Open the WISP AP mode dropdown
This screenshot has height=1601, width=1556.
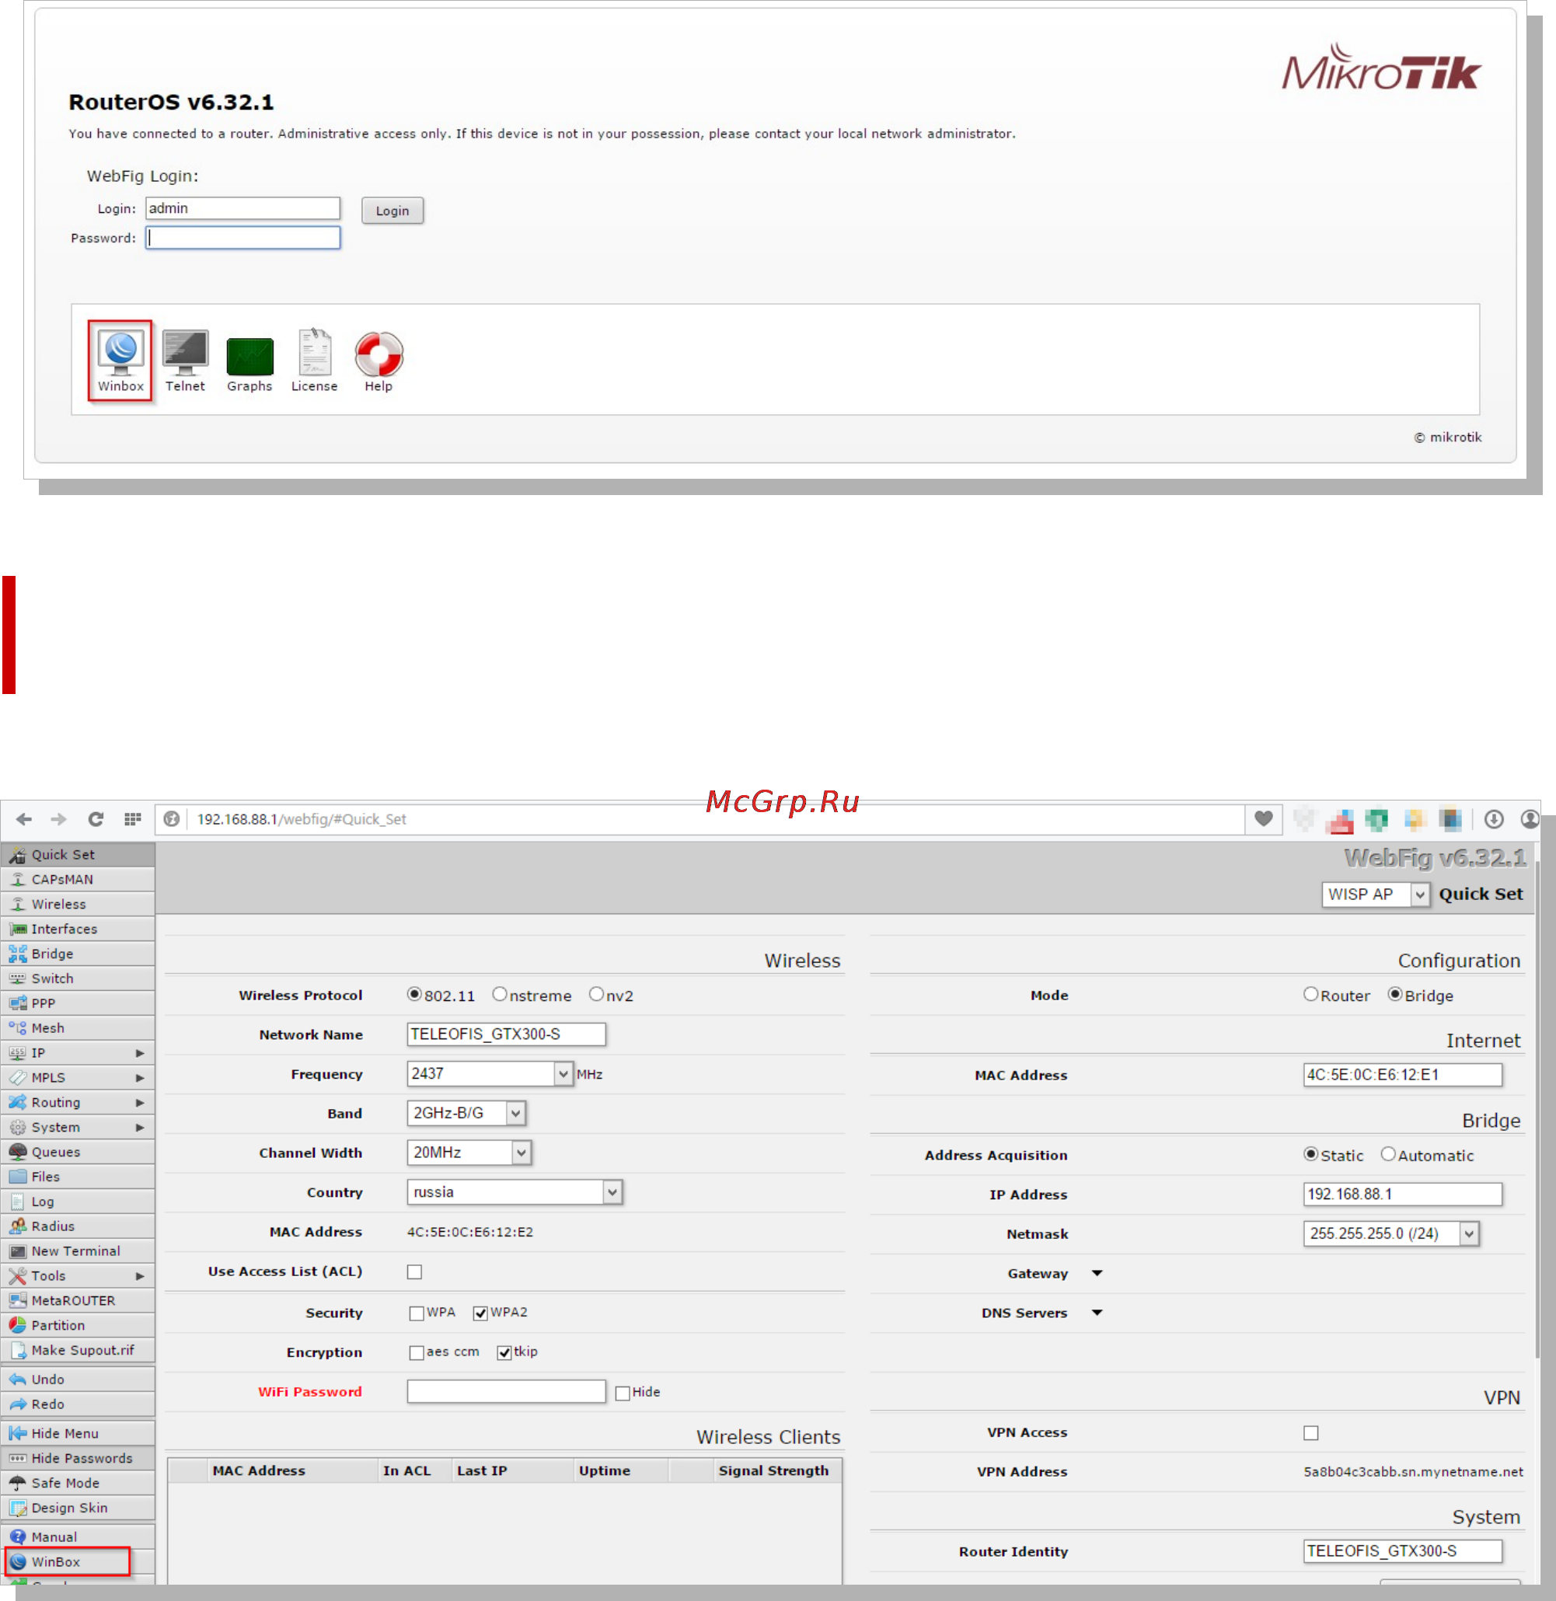[1376, 895]
